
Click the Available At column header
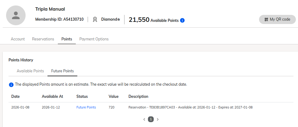pos(52,97)
